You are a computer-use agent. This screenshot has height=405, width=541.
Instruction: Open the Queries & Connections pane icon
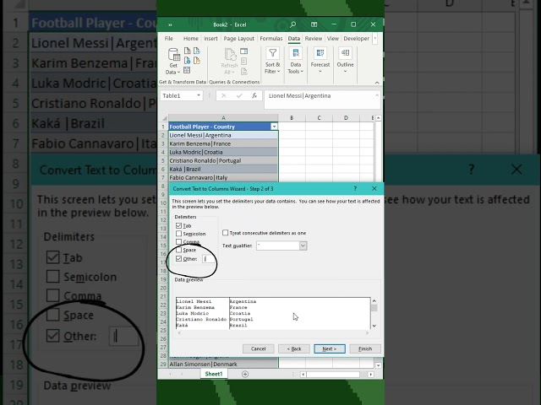point(244,51)
